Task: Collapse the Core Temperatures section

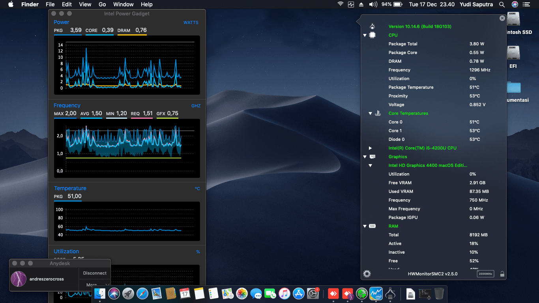Action: pyautogui.click(x=370, y=113)
